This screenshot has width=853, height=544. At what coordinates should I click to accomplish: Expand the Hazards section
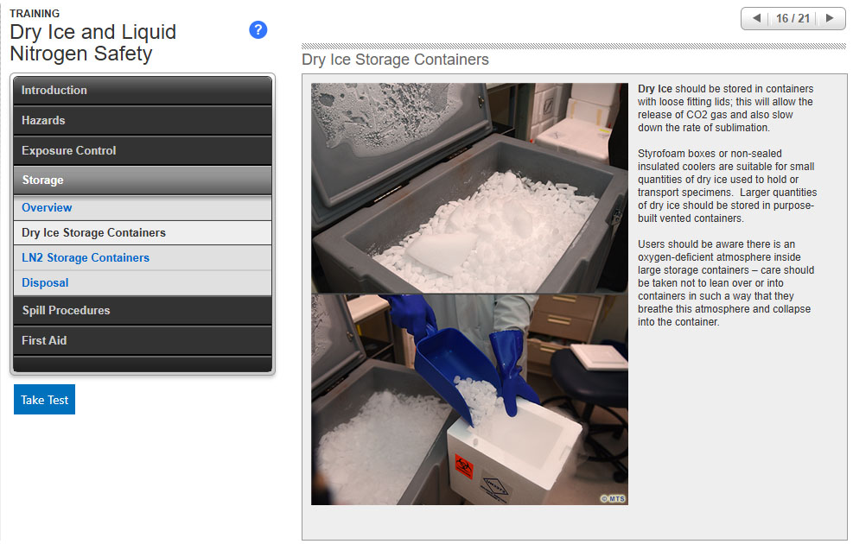pyautogui.click(x=142, y=121)
